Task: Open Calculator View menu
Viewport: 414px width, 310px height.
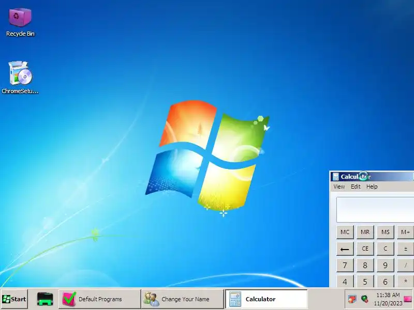Action: click(339, 187)
